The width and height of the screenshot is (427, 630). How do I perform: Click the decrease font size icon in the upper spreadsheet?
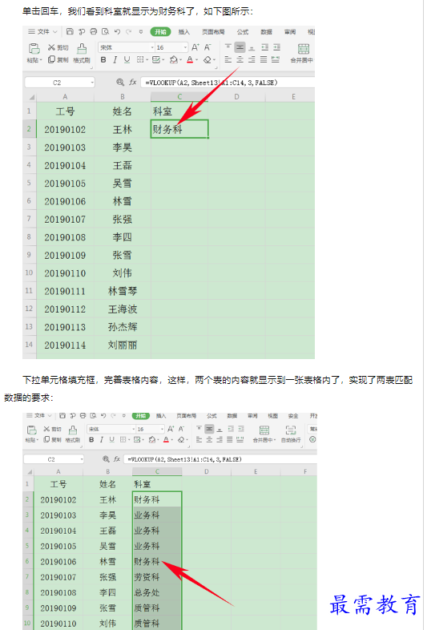click(x=207, y=47)
